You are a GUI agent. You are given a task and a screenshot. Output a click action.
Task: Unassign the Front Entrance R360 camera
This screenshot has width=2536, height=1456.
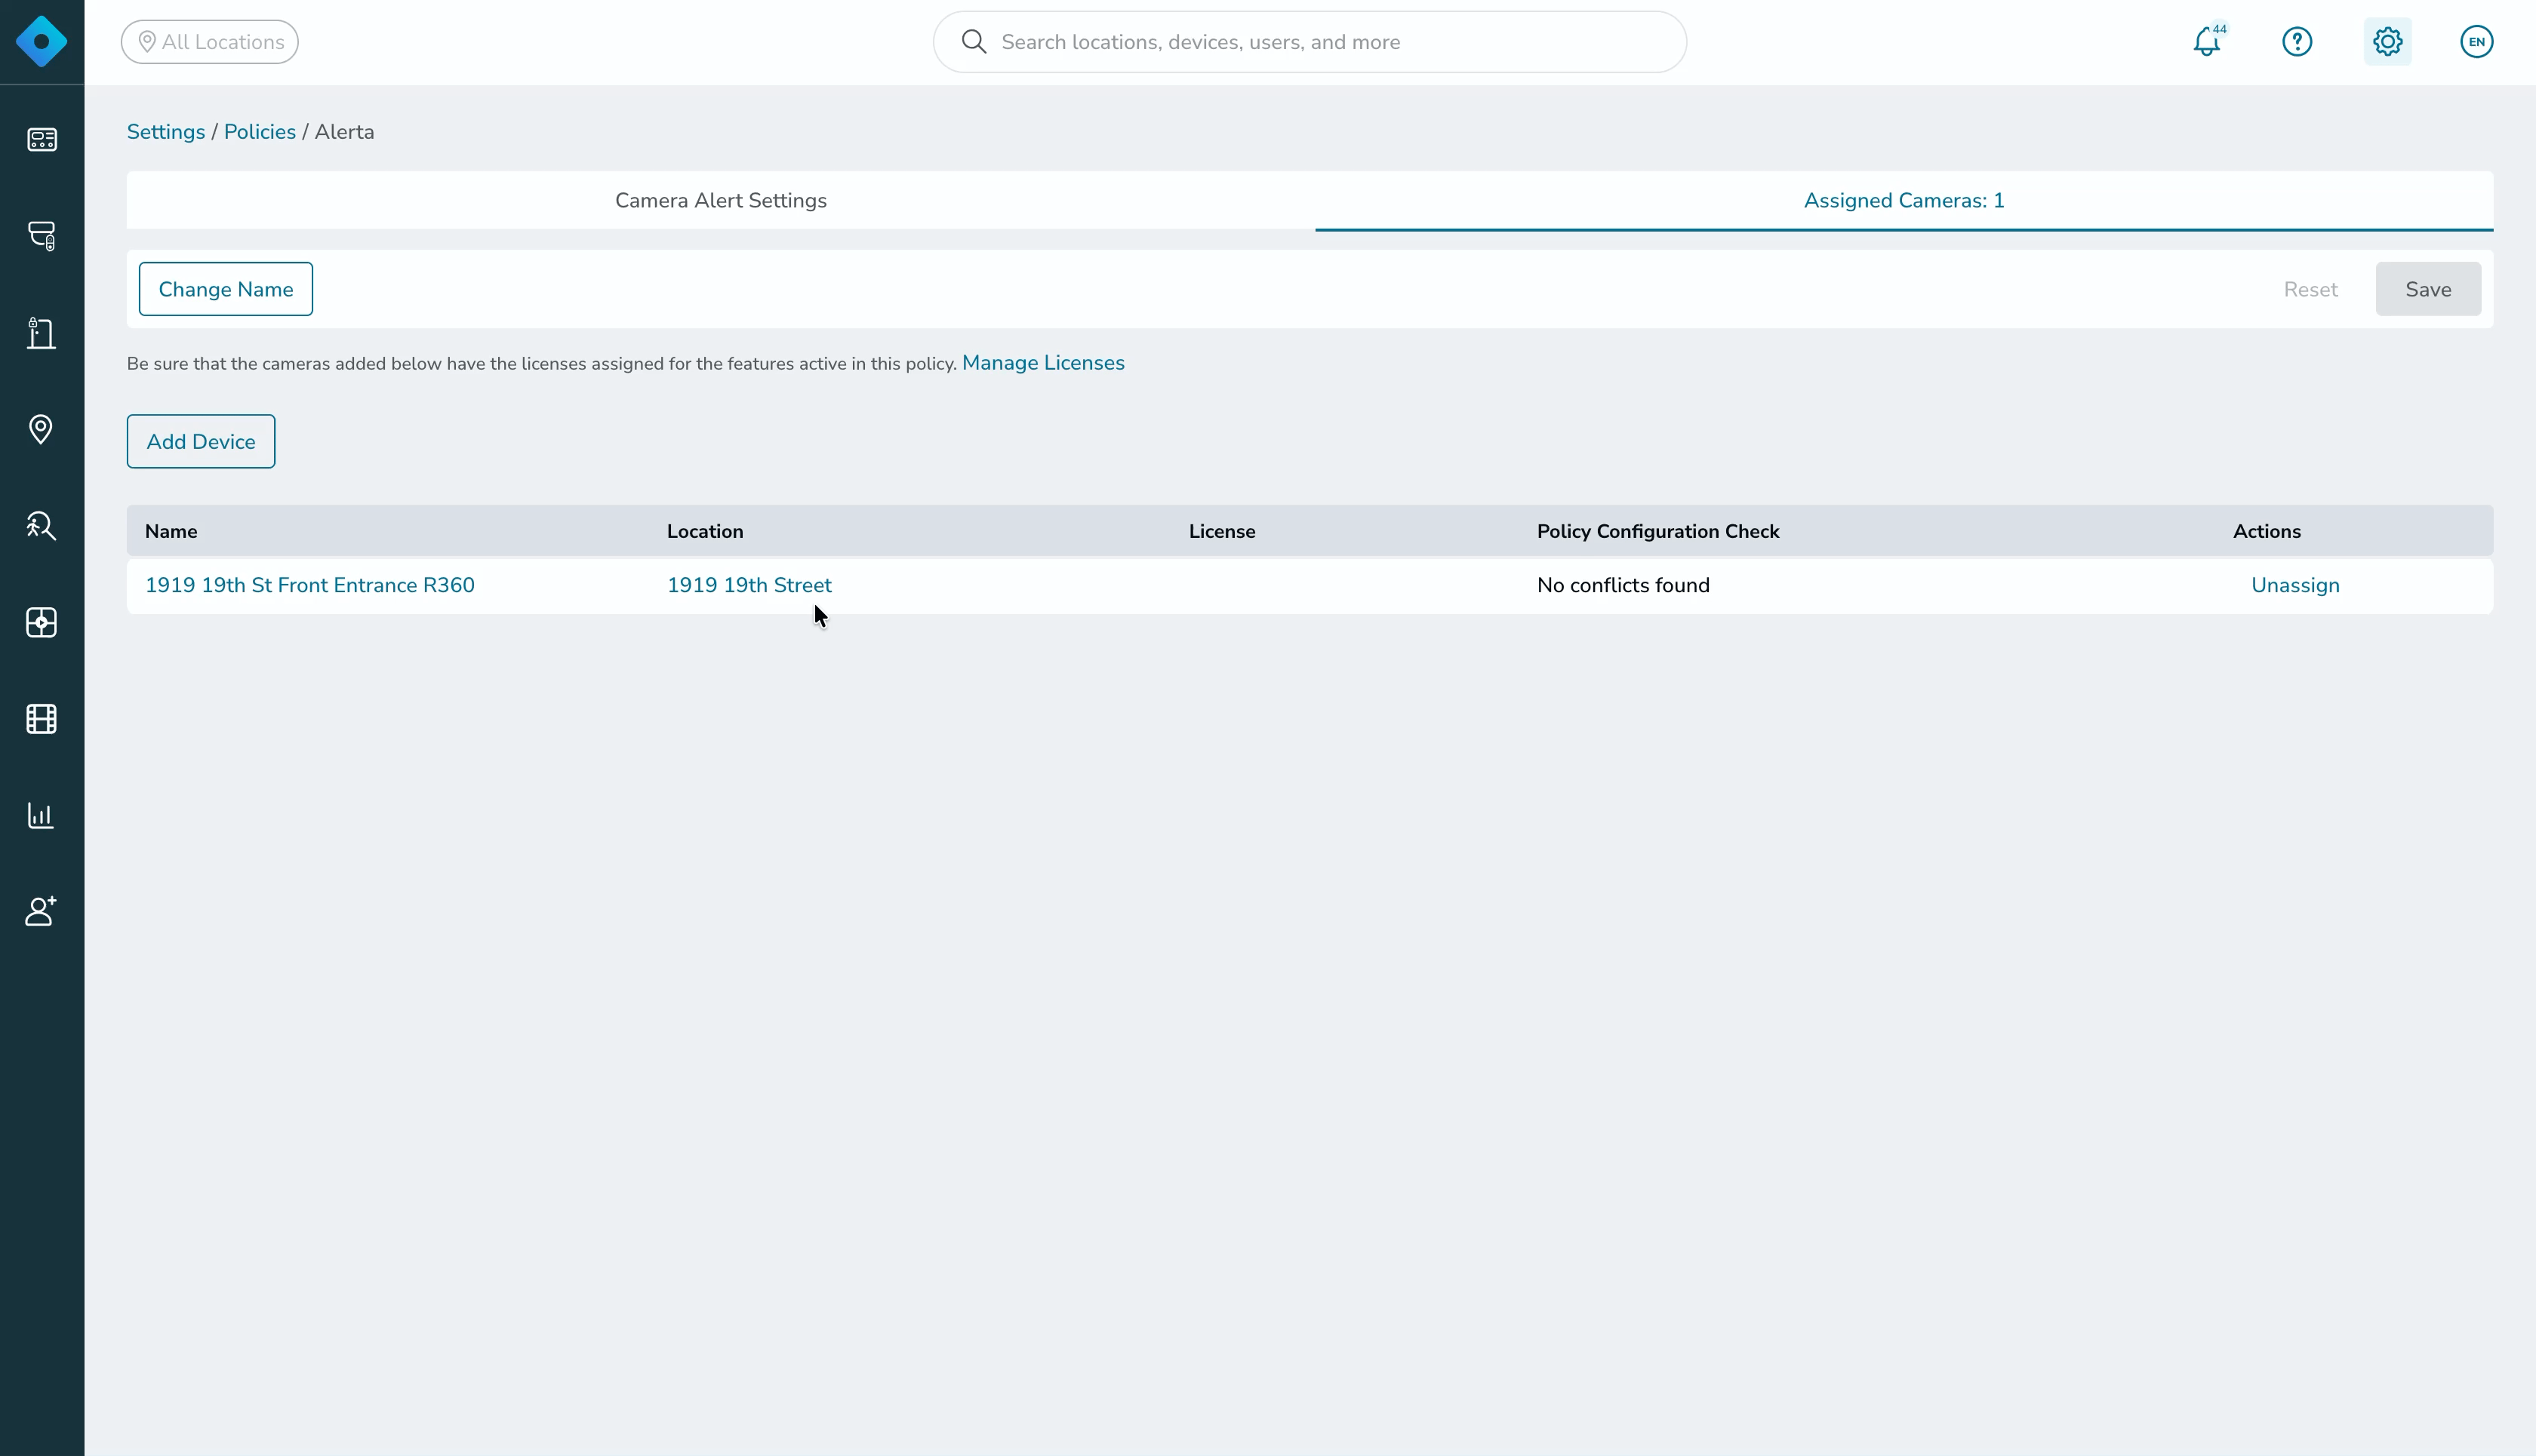(2295, 585)
